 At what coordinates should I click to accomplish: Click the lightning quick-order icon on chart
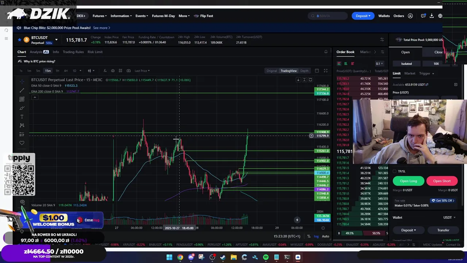click(297, 220)
